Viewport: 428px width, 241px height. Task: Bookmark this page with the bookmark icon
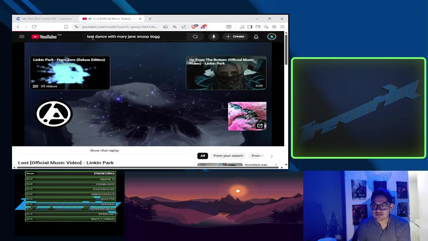click(66, 27)
